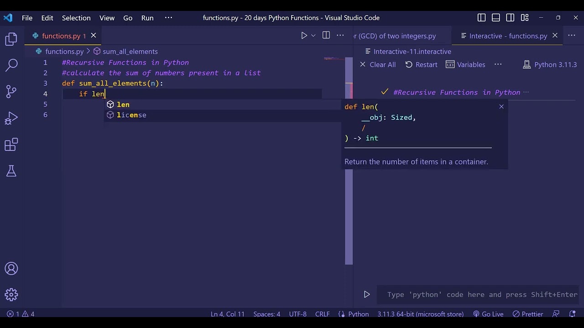
Task: Close the functions.py tab
Action: pyautogui.click(x=94, y=36)
